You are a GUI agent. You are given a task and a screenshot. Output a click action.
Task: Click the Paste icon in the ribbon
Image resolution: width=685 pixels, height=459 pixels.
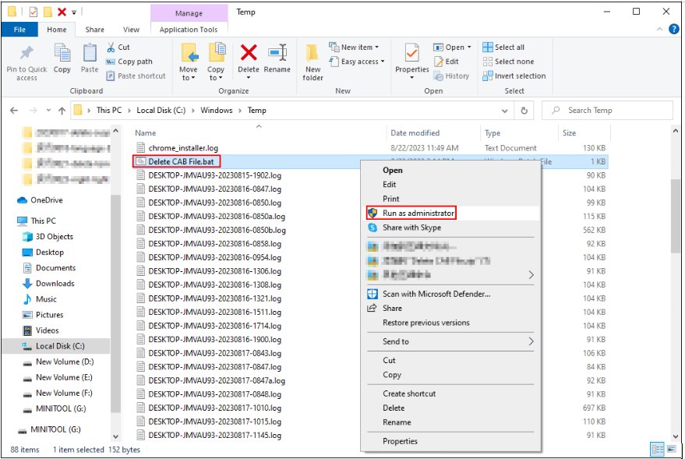click(x=89, y=61)
